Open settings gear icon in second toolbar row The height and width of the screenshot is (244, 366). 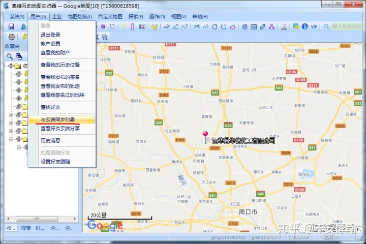12,37
